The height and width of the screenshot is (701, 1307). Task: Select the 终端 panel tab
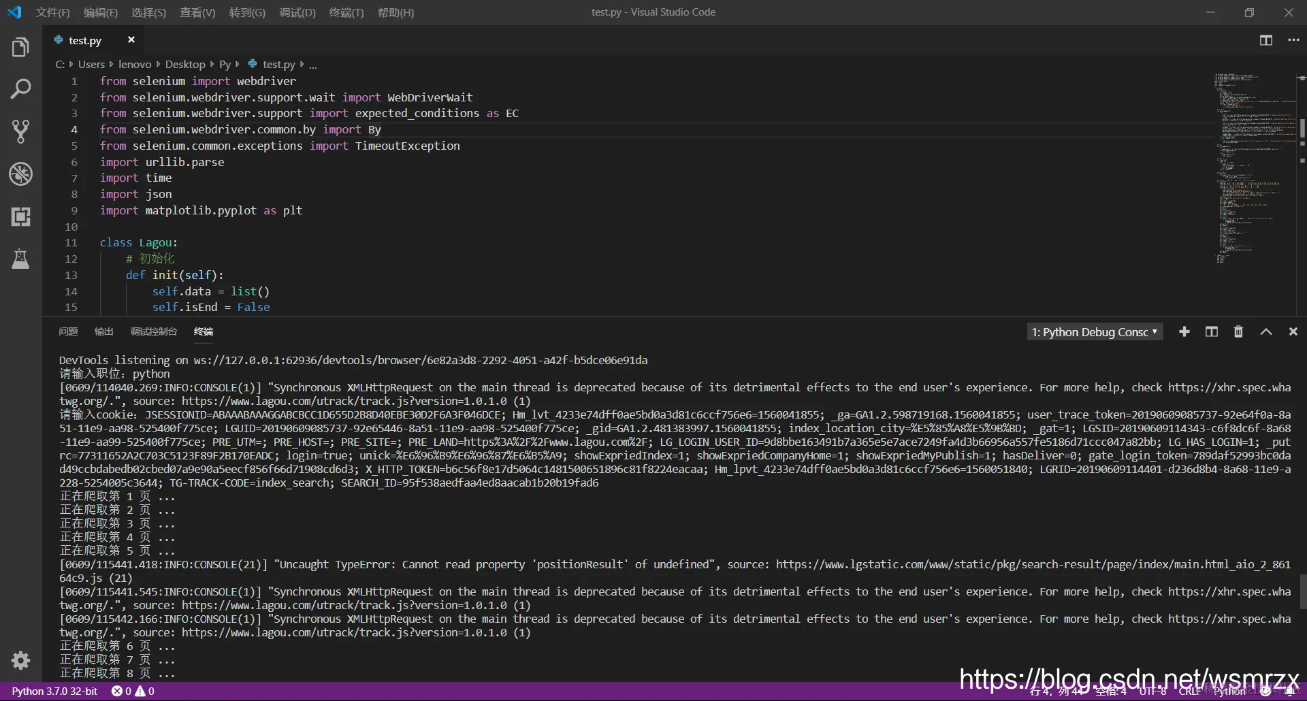tap(203, 331)
